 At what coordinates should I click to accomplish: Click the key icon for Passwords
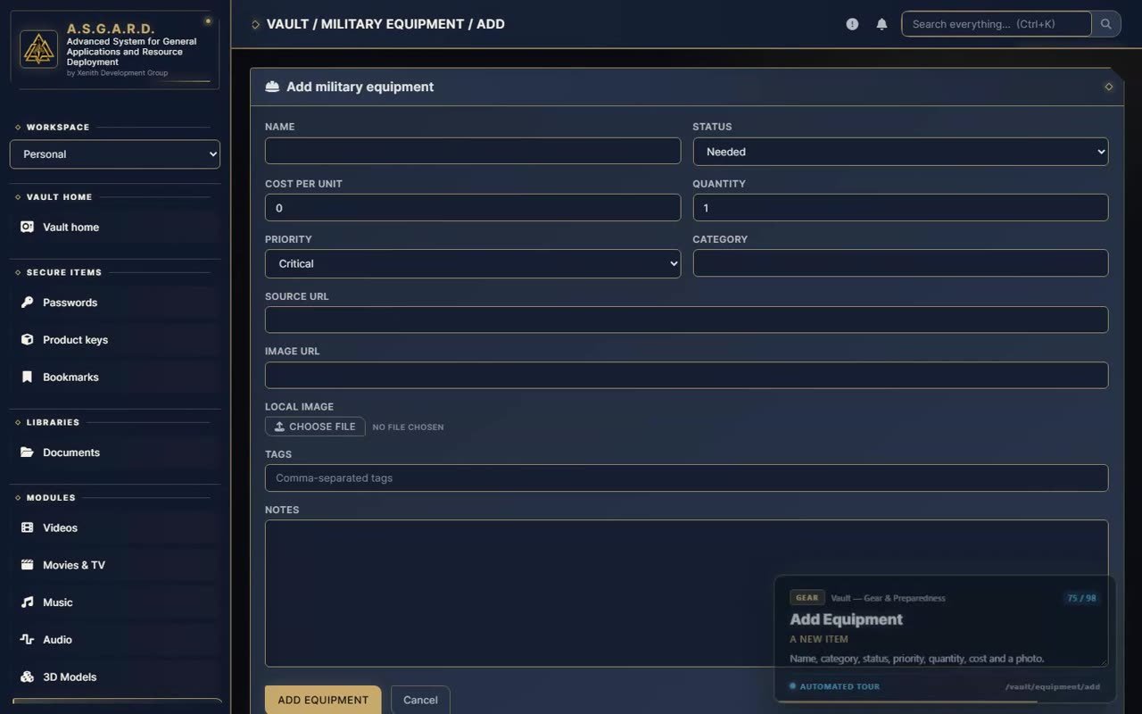click(27, 303)
